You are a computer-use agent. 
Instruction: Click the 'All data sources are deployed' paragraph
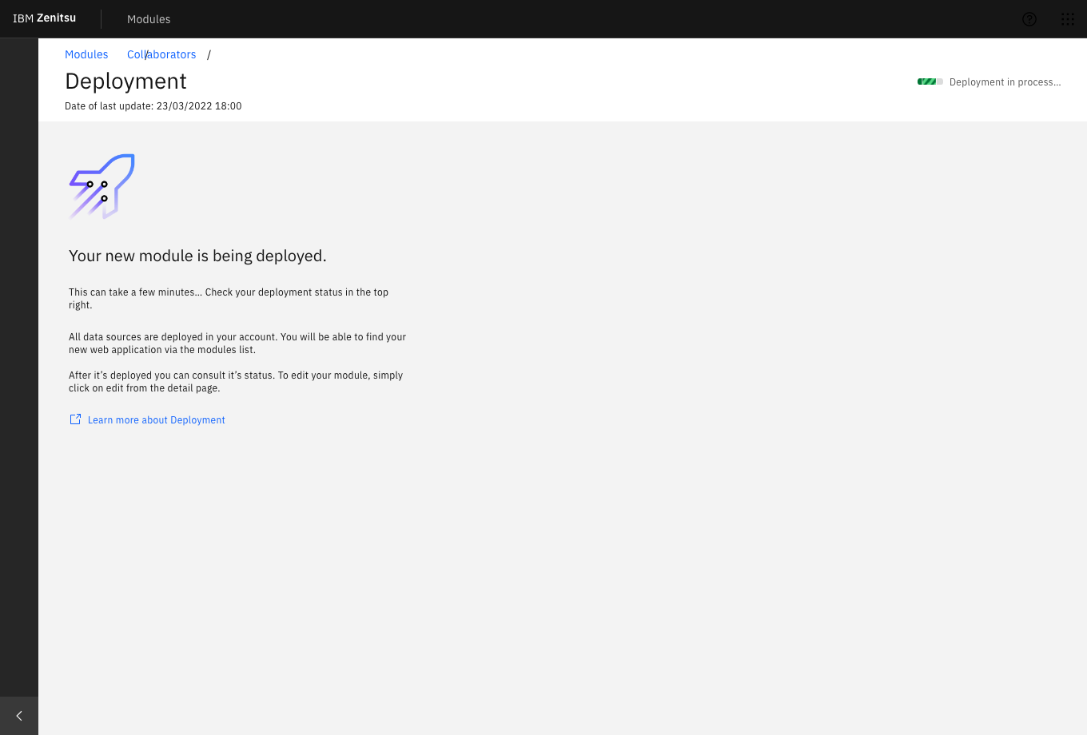(237, 343)
